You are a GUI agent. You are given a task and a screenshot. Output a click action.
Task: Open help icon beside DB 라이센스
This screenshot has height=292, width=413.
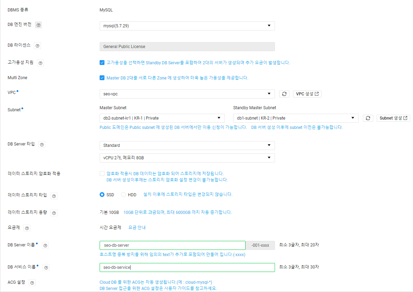click(x=37, y=46)
